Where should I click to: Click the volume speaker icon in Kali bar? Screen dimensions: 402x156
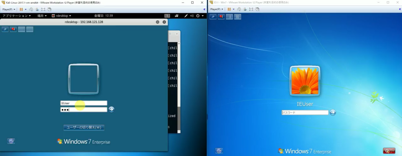(x=192, y=16)
